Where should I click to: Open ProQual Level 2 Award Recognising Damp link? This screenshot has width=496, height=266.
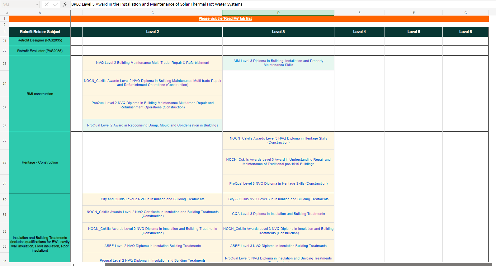[152, 126]
